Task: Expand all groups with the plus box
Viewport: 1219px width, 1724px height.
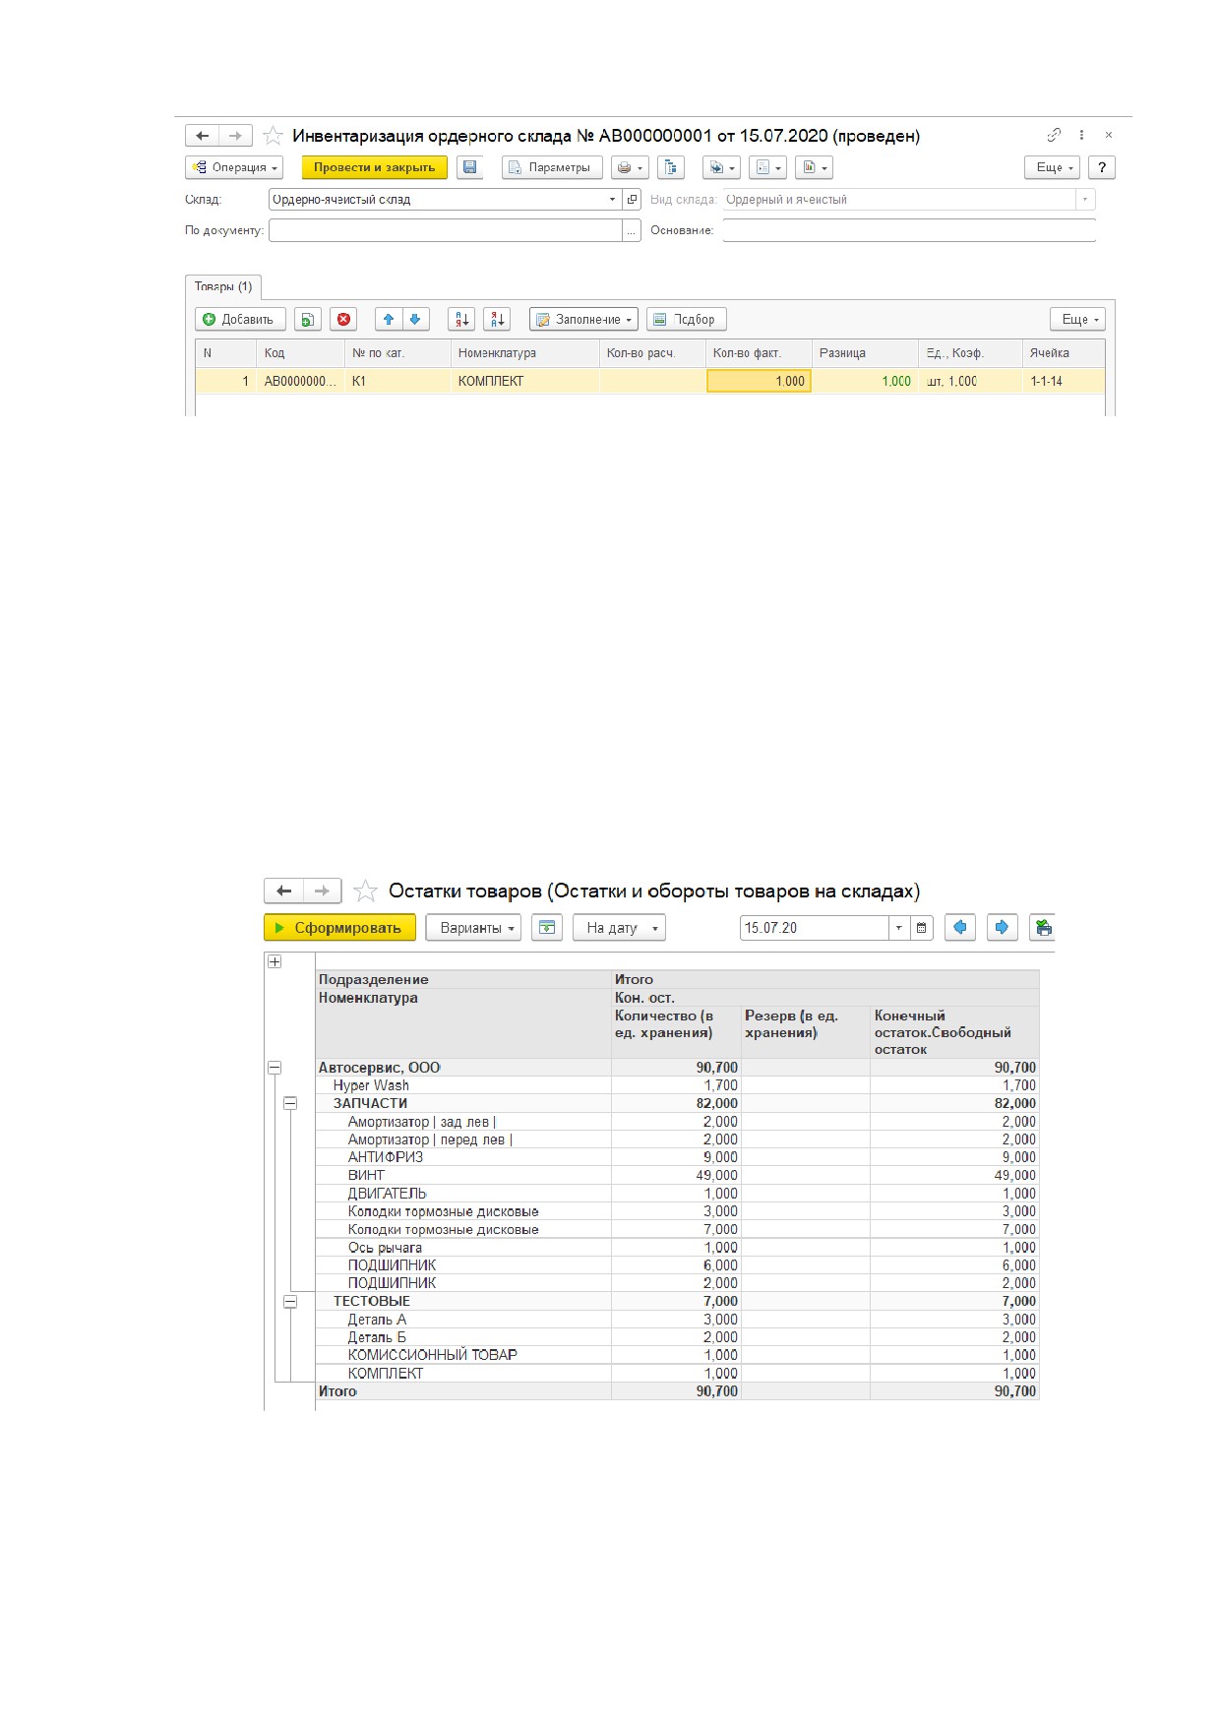Action: click(x=274, y=961)
